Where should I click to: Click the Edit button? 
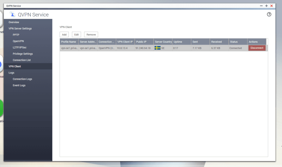point(76,34)
